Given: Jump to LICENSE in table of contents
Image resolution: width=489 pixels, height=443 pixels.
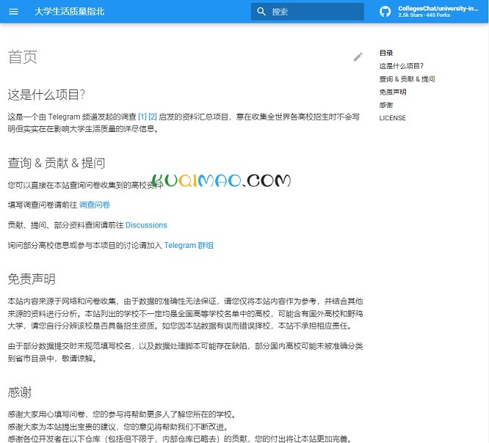Looking at the screenshot, I should [392, 118].
